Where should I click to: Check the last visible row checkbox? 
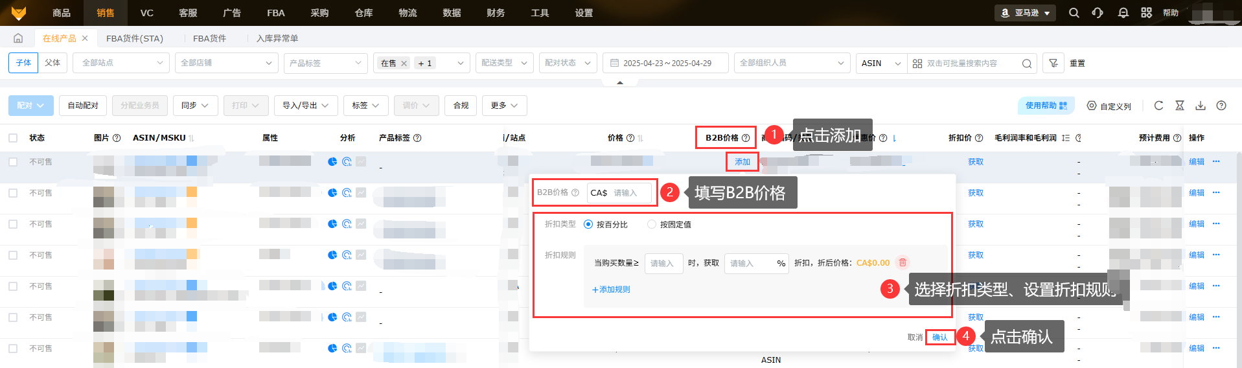(x=13, y=349)
